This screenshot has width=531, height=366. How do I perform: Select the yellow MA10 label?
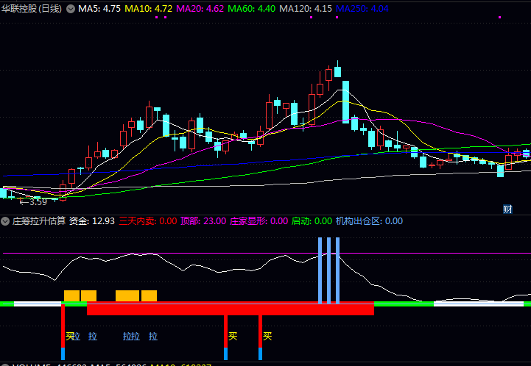[150, 9]
